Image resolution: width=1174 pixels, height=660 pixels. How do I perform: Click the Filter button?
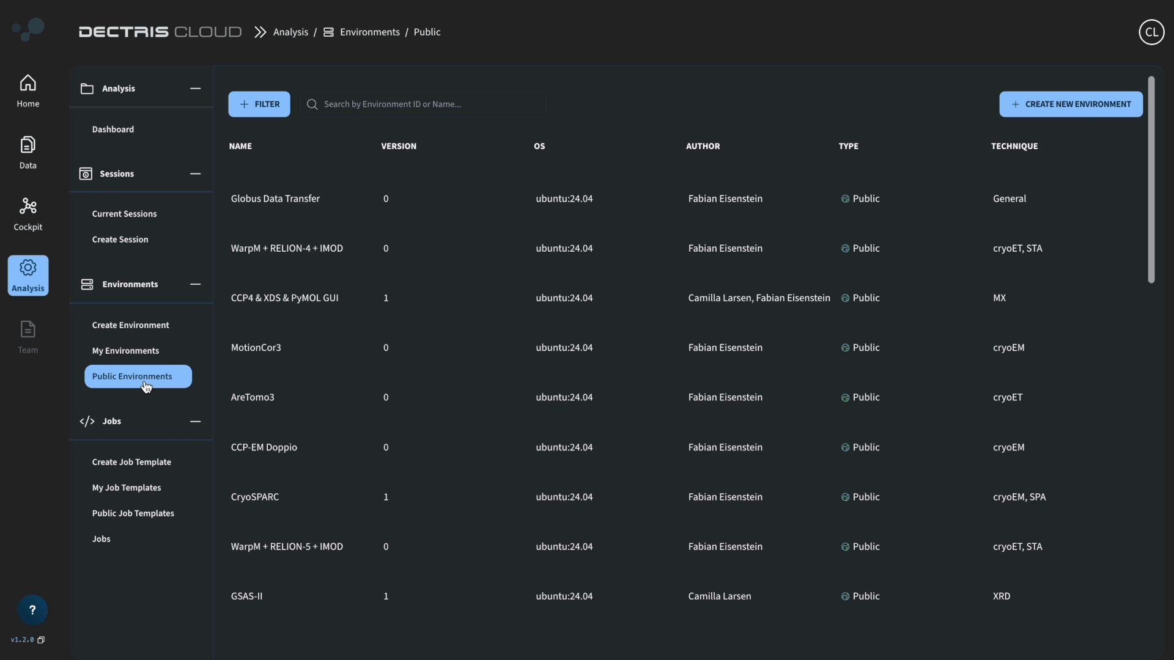pyautogui.click(x=259, y=105)
